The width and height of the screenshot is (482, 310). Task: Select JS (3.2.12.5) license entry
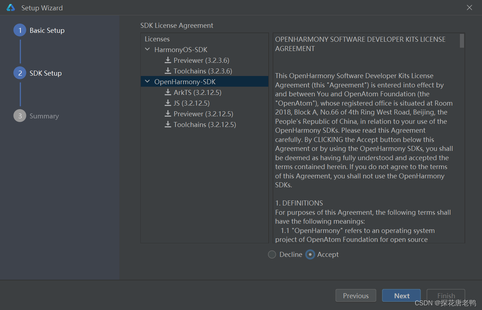[192, 103]
